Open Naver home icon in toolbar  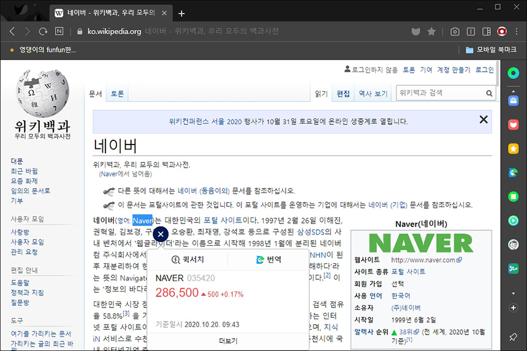(59, 31)
